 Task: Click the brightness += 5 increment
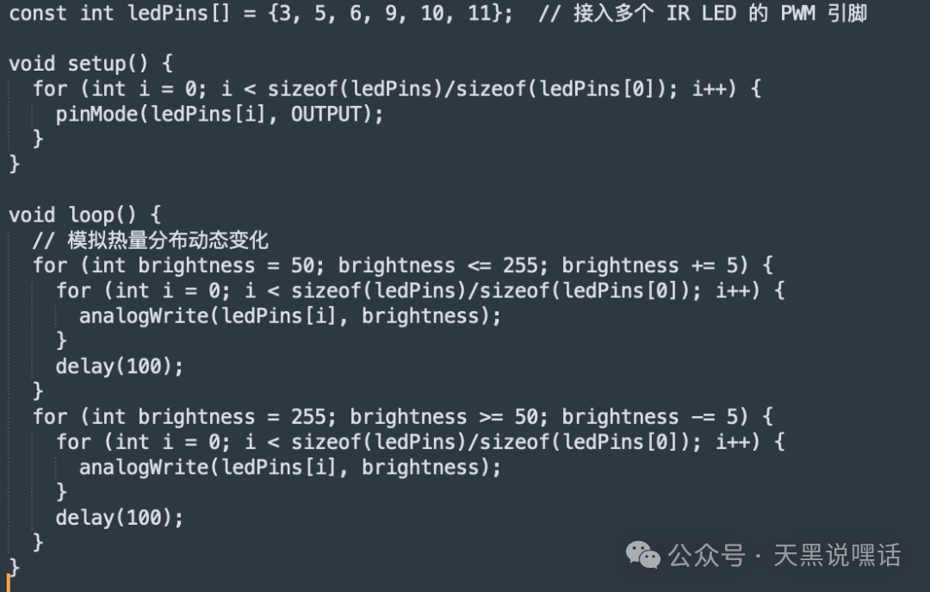655,265
